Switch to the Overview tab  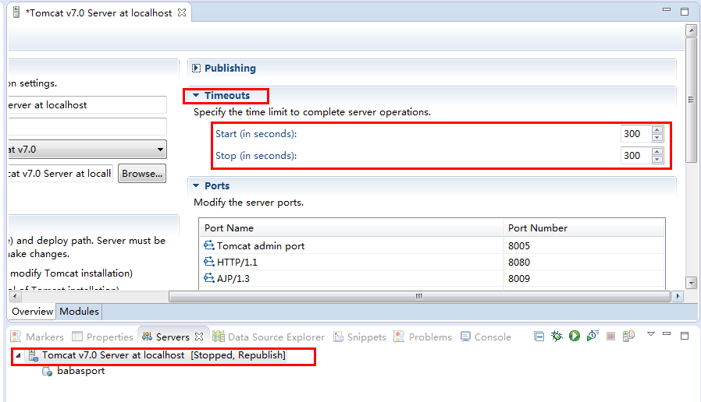[x=32, y=311]
